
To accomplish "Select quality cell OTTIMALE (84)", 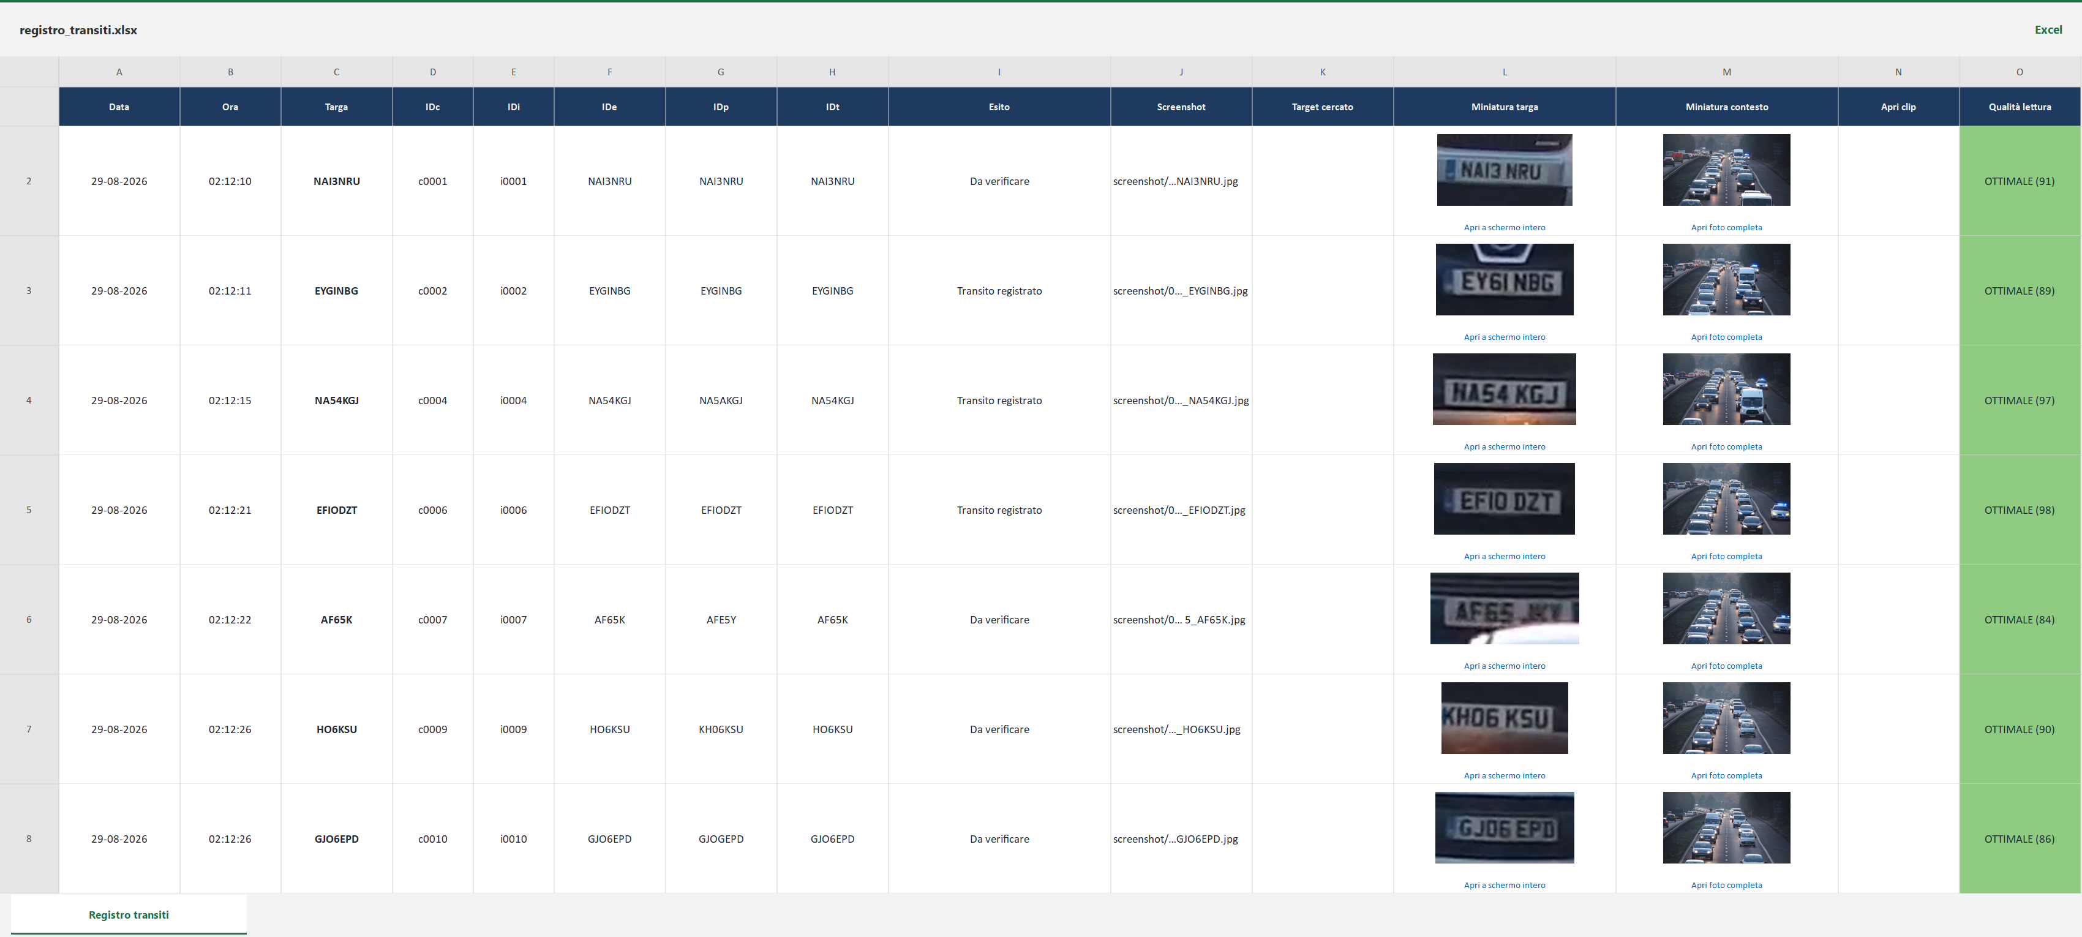I will coord(2019,620).
